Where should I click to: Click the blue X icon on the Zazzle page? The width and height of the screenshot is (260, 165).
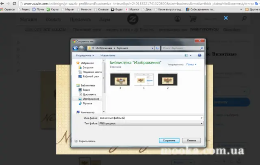click(x=226, y=18)
